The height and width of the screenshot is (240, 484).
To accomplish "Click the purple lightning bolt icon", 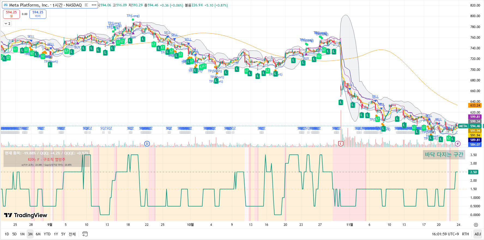I will click(458, 144).
